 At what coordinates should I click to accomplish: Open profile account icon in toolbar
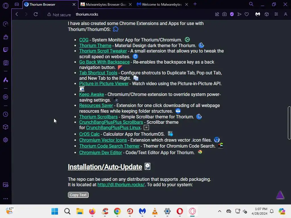[285, 14]
